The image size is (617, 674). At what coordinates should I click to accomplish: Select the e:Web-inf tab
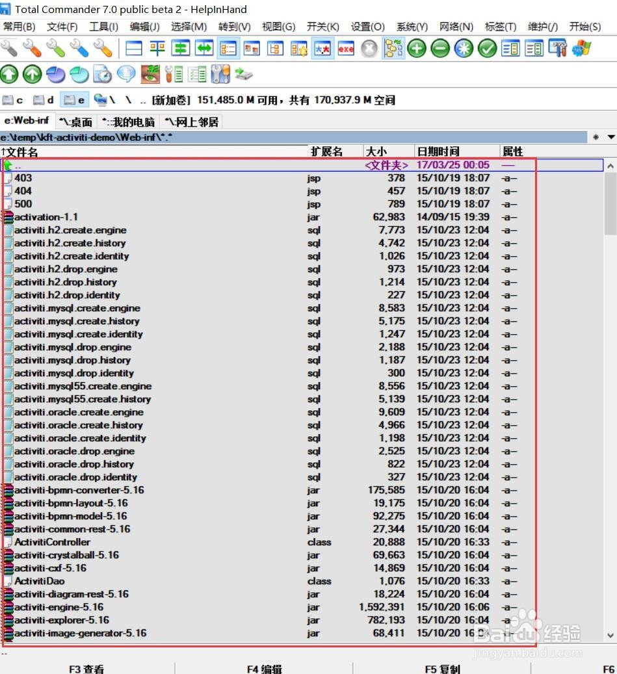point(27,121)
